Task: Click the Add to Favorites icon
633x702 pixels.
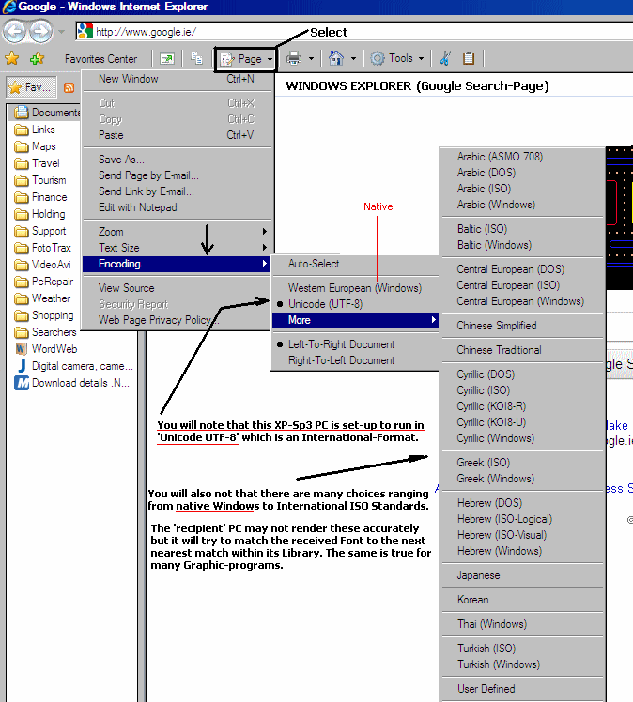Action: pos(36,58)
